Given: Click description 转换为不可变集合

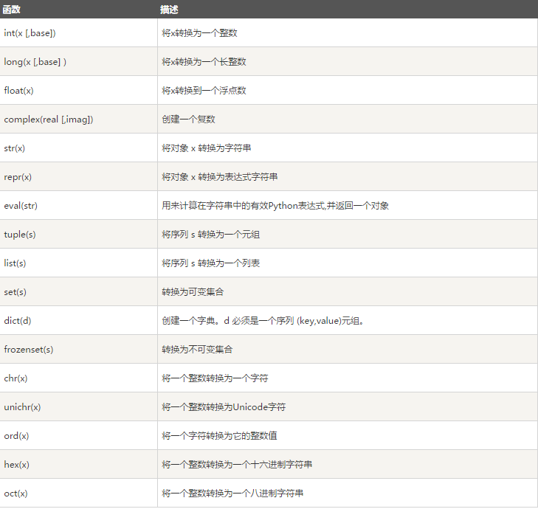Looking at the screenshot, I should click(197, 350).
